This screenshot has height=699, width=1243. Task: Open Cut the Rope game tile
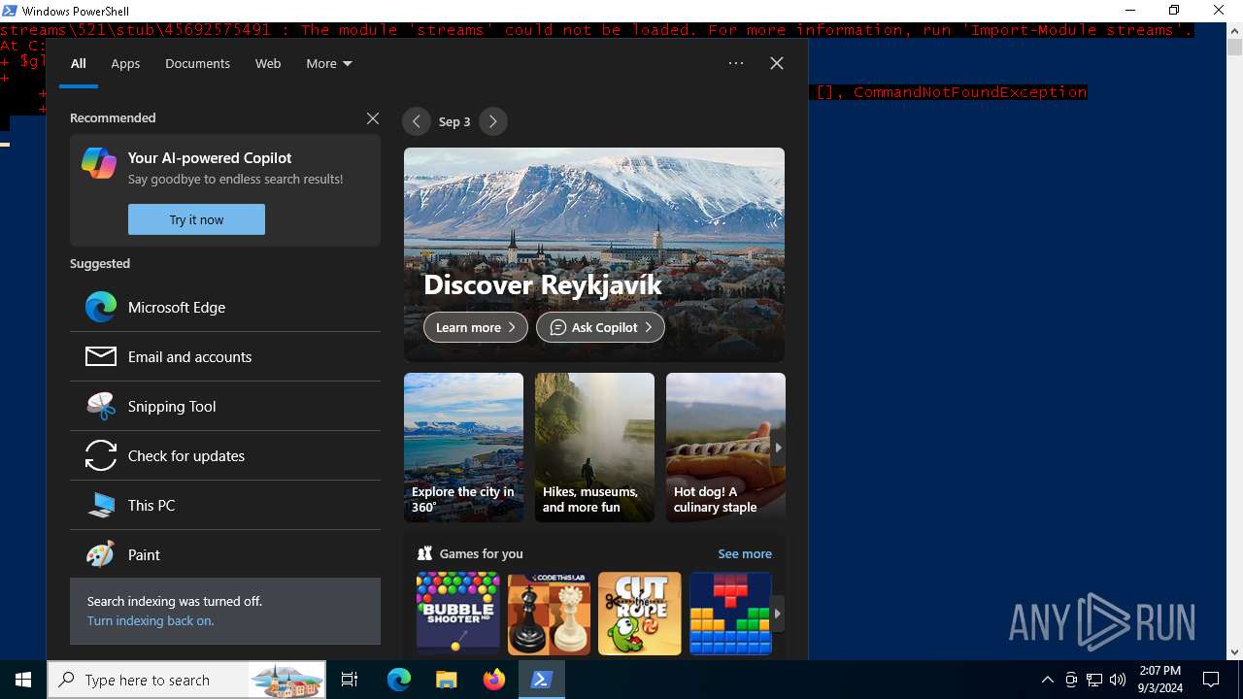coord(640,614)
